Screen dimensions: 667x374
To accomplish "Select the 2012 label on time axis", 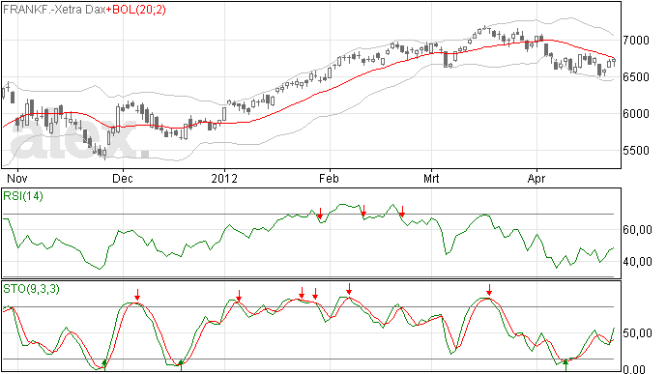I will pyautogui.click(x=224, y=178).
